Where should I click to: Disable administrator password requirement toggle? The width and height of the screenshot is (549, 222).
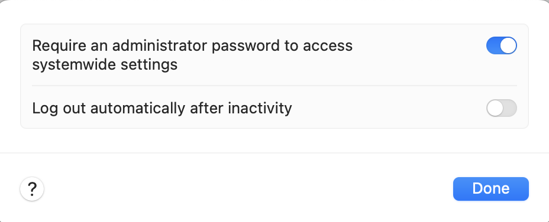click(502, 45)
